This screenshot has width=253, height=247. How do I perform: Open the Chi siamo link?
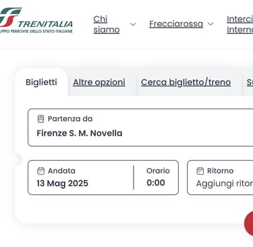pos(107,24)
